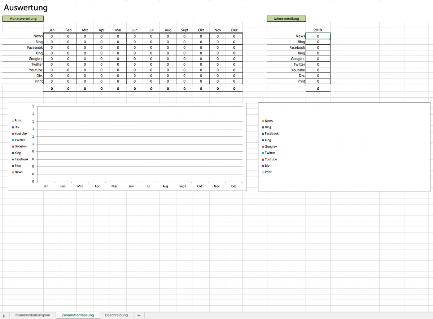Click the Print swatch in yearly chart legend
The image size is (433, 319).
[x=263, y=172]
